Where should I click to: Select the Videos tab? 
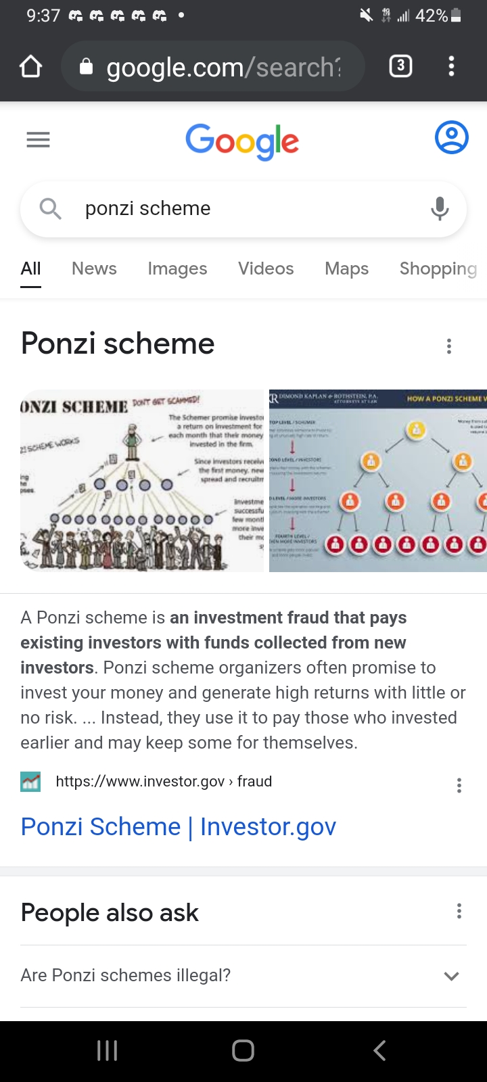266,268
